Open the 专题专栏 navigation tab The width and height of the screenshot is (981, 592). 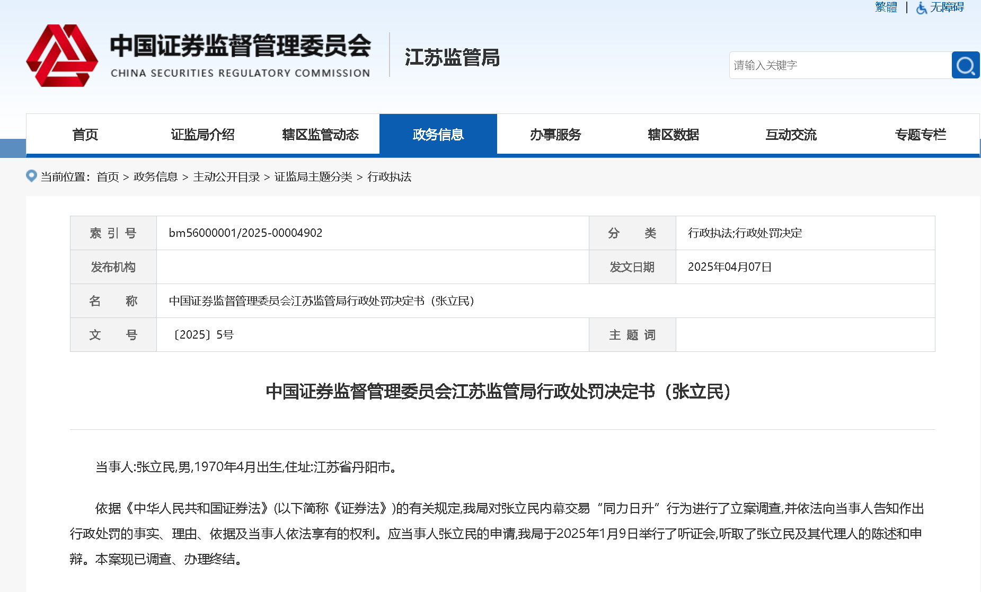click(920, 135)
